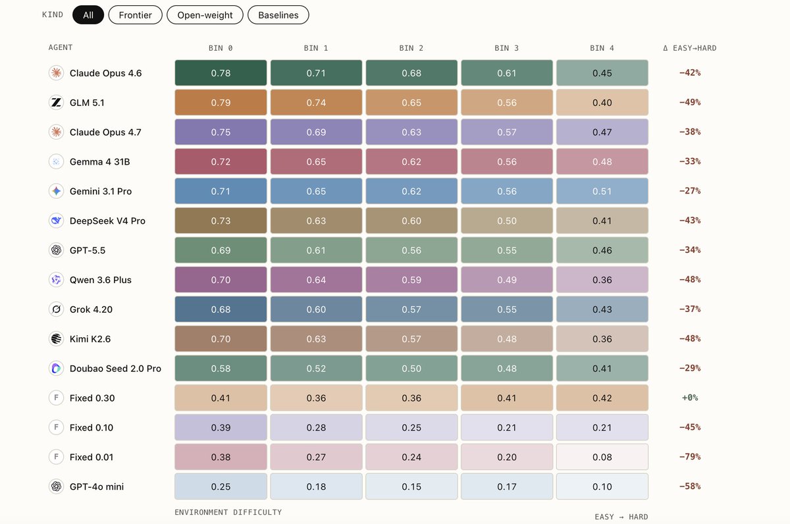This screenshot has height=524, width=790.
Task: Click the Kimi K2.6 logo icon
Action: (56, 339)
